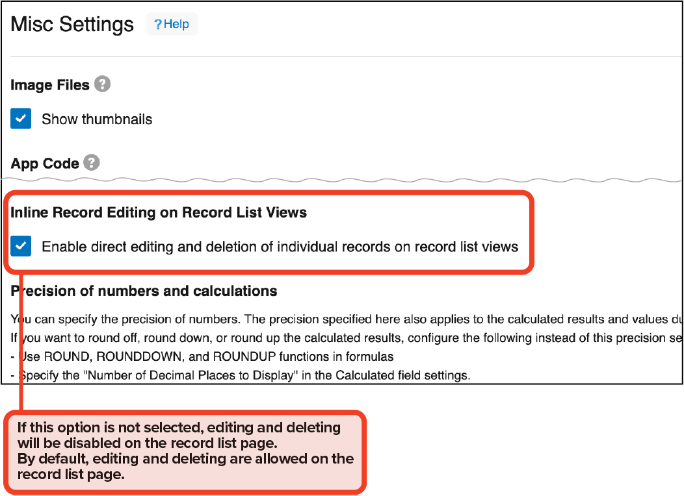This screenshot has width=684, height=496.
Task: Click the Inline Record Editing on Record List Views heading
Action: pos(159,212)
